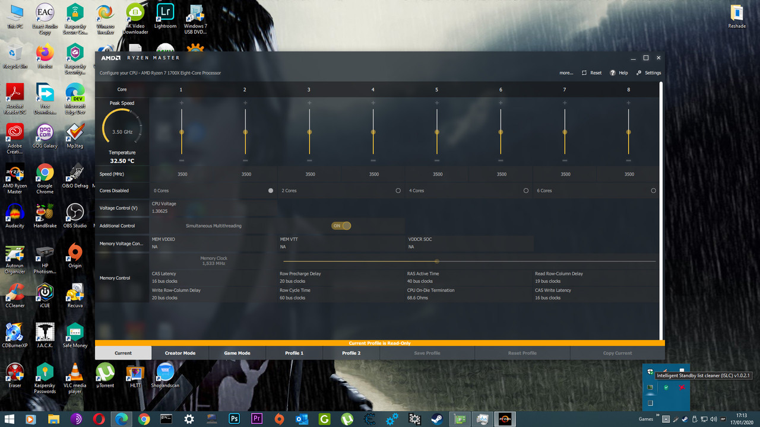The height and width of the screenshot is (427, 760).
Task: Click the CAS Latency 16 bus clocks value
Action: tap(164, 281)
